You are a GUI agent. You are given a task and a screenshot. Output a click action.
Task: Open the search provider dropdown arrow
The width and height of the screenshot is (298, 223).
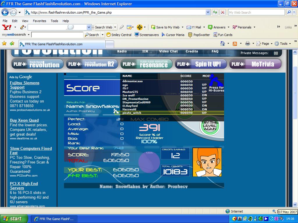294,12
